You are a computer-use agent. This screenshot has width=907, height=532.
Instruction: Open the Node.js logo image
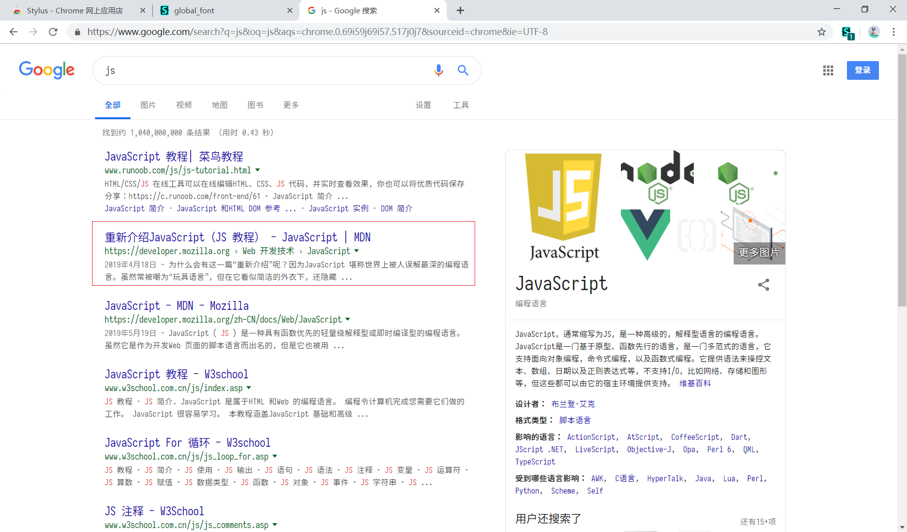pyautogui.click(x=657, y=177)
